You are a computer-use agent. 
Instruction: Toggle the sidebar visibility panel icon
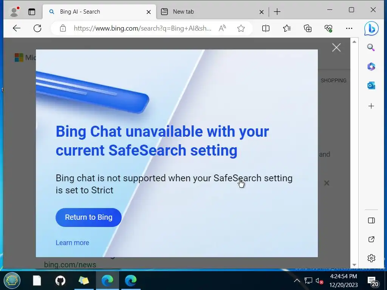[372, 220]
